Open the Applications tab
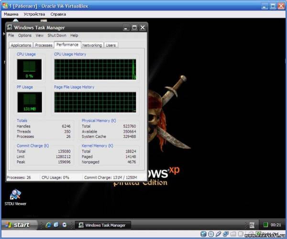Image resolution: width=287 pixels, height=239 pixels. [x=21, y=45]
